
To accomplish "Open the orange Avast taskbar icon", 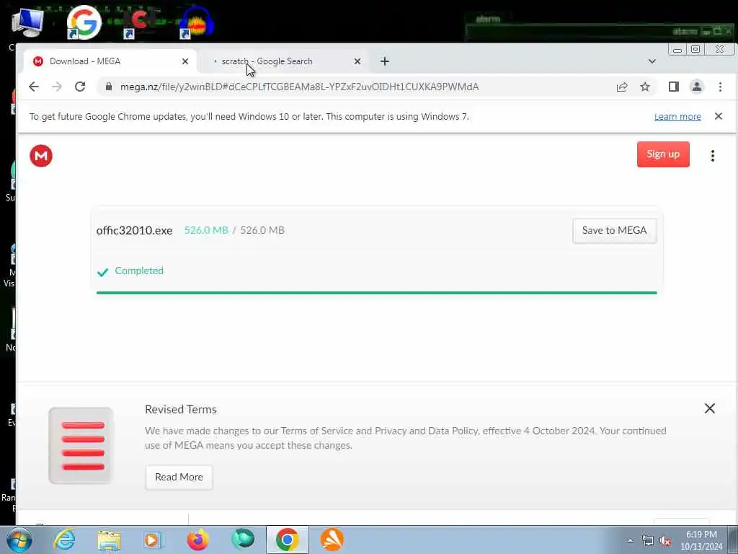I will click(332, 540).
